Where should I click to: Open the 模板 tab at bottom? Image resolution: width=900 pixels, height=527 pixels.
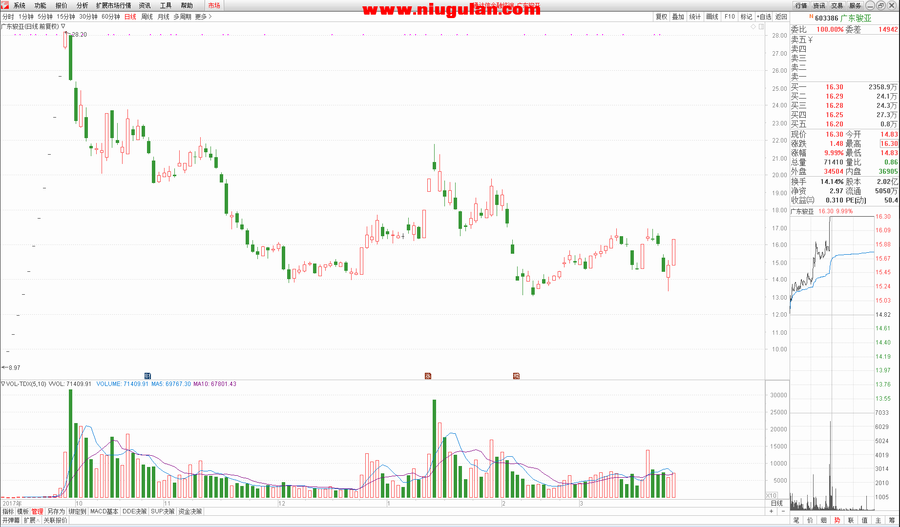tap(23, 511)
